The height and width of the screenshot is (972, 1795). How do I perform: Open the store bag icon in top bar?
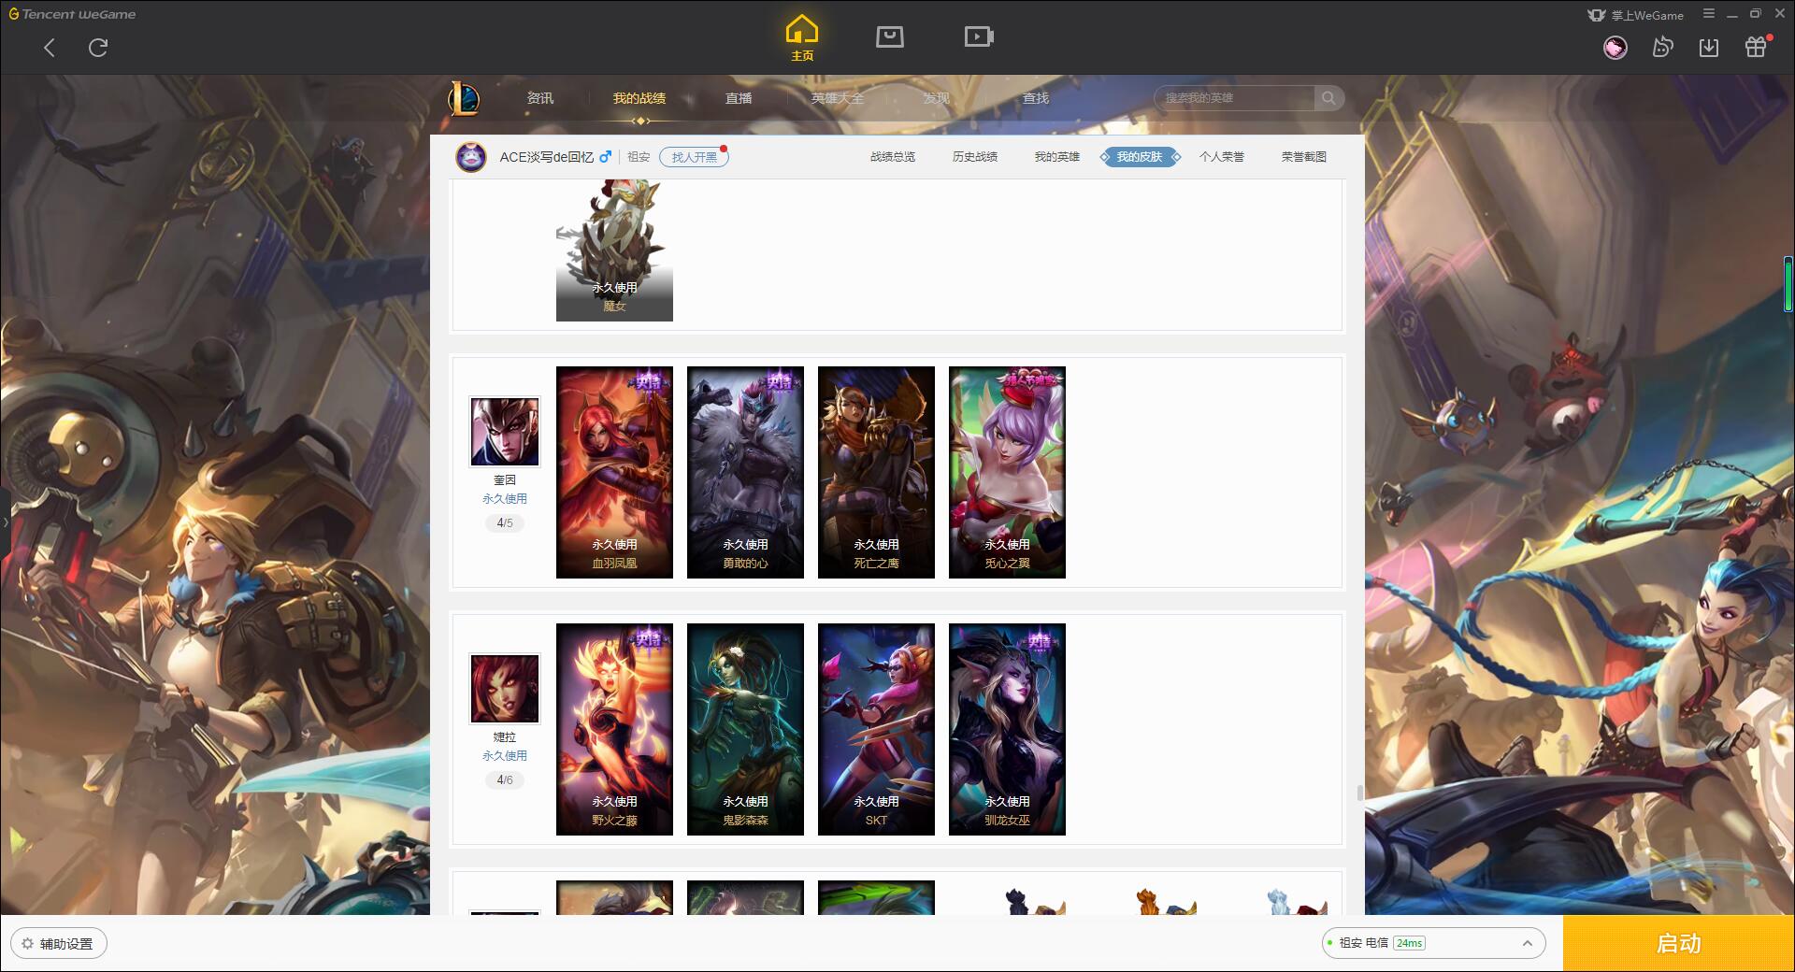pos(890,36)
